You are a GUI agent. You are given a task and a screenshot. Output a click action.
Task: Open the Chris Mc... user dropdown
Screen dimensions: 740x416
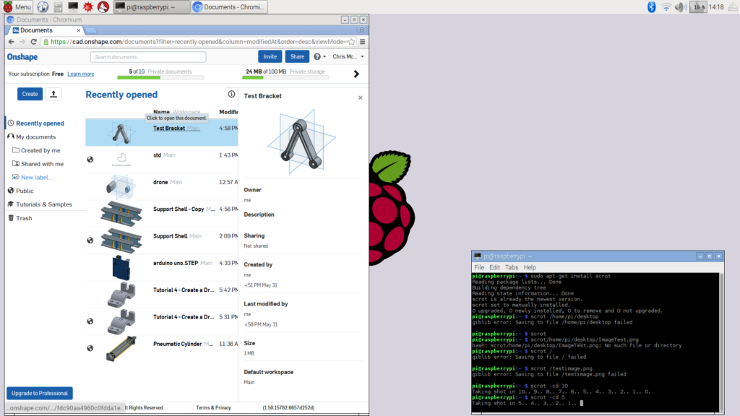pos(348,56)
